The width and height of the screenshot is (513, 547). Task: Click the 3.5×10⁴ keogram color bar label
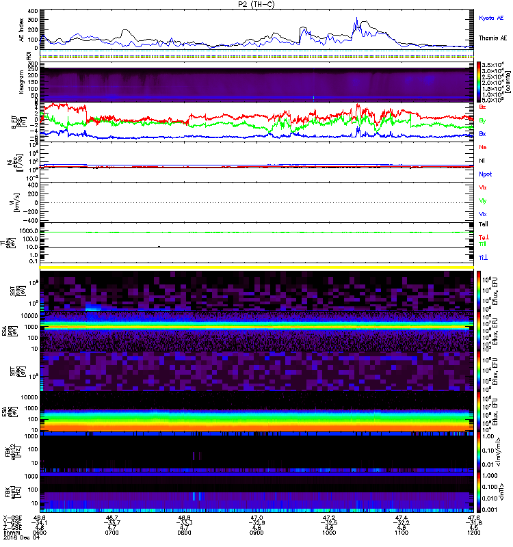point(492,65)
